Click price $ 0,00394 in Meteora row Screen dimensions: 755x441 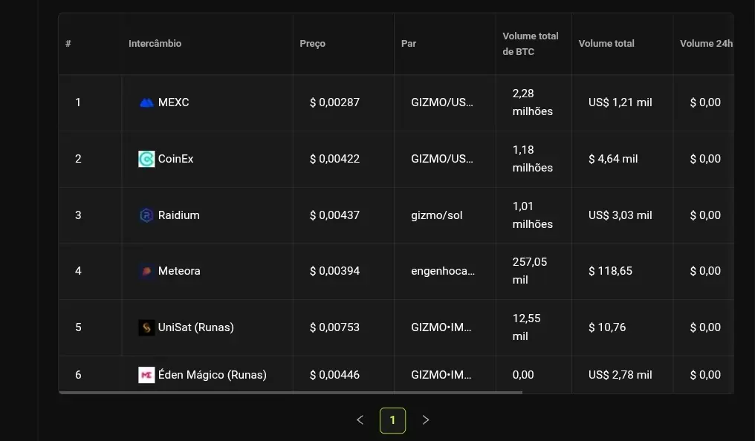tap(334, 271)
